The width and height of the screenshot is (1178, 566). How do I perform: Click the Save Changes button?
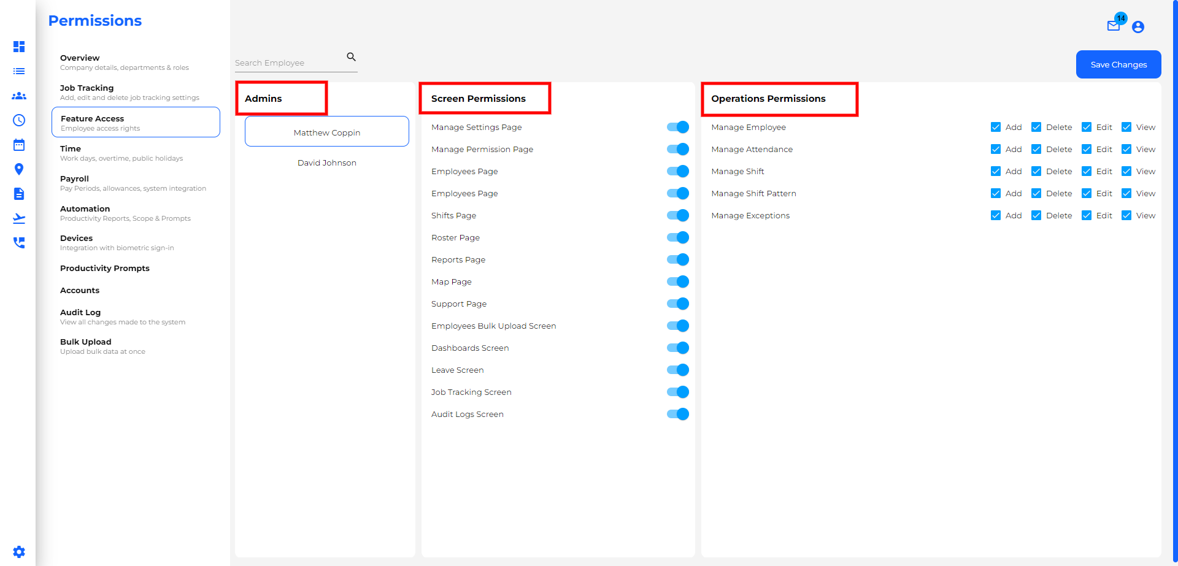click(x=1118, y=64)
